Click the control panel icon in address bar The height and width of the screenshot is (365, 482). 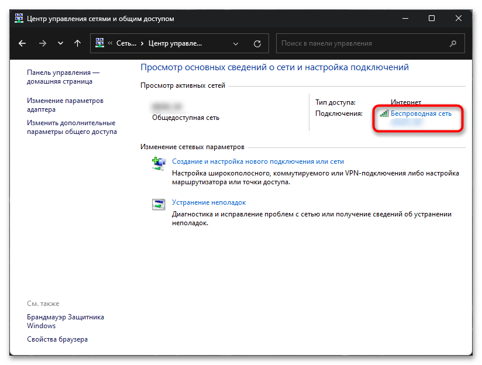[x=99, y=43]
